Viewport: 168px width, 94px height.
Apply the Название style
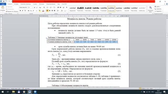[103, 9]
